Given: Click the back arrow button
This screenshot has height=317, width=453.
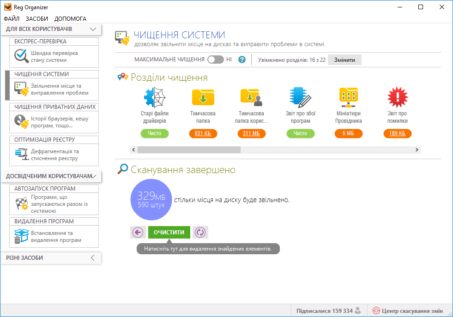Looking at the screenshot, I should (x=138, y=233).
